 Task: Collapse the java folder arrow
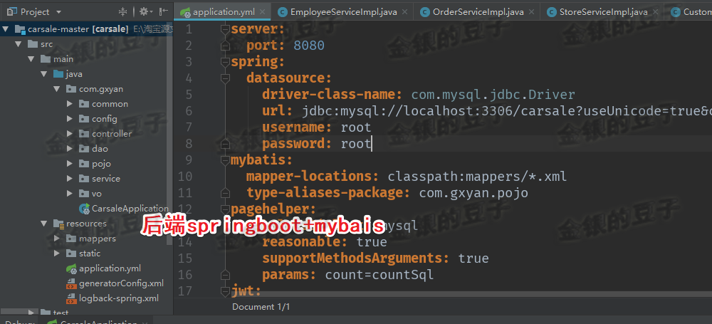pyautogui.click(x=43, y=74)
